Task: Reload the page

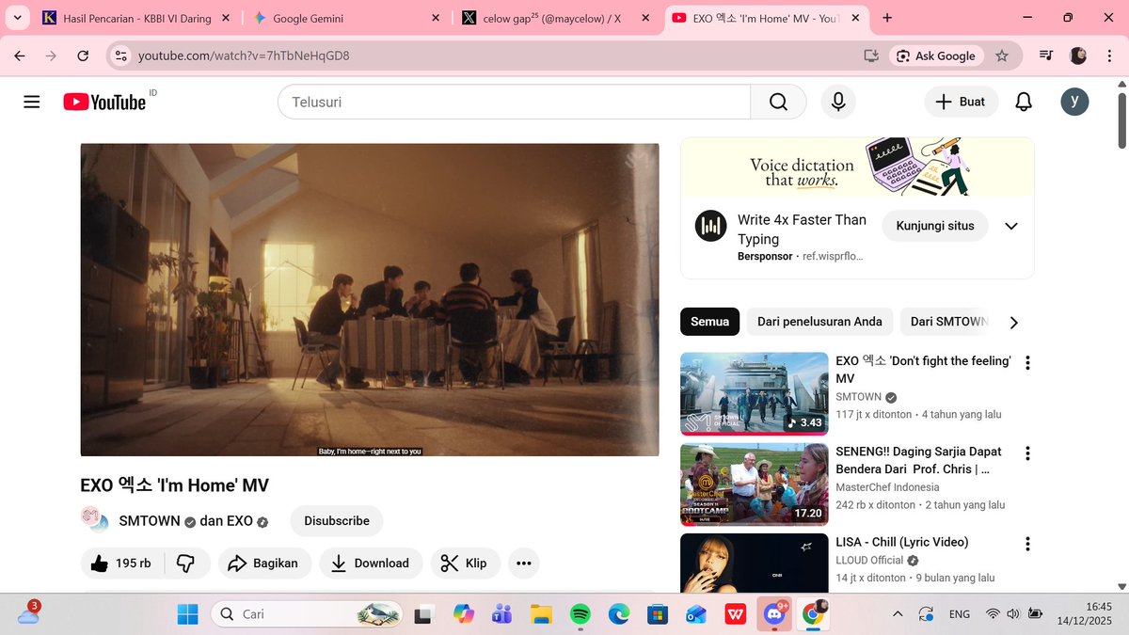Action: (x=83, y=56)
